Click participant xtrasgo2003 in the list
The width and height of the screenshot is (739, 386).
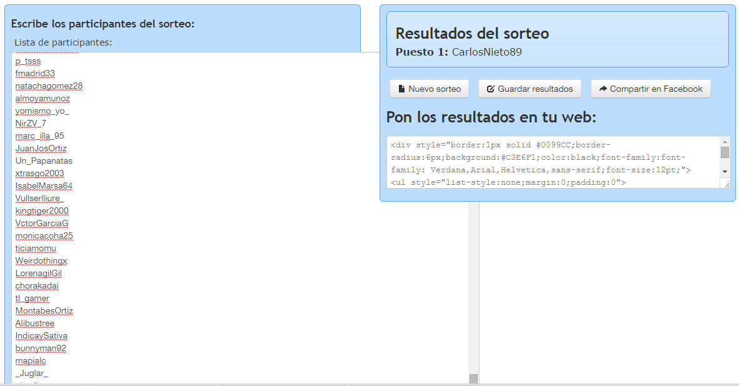coord(39,173)
